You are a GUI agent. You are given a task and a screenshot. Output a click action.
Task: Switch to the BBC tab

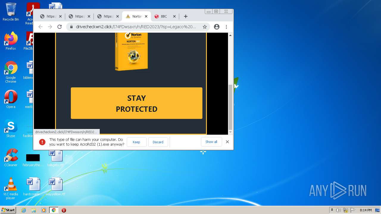pos(164,16)
